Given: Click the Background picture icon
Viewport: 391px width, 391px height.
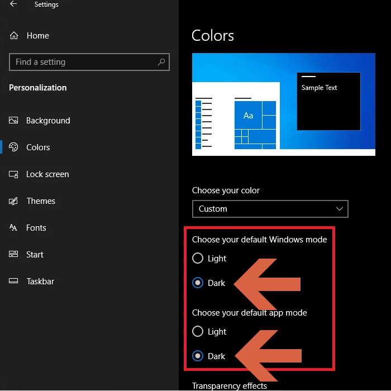Looking at the screenshot, I should coord(13,120).
